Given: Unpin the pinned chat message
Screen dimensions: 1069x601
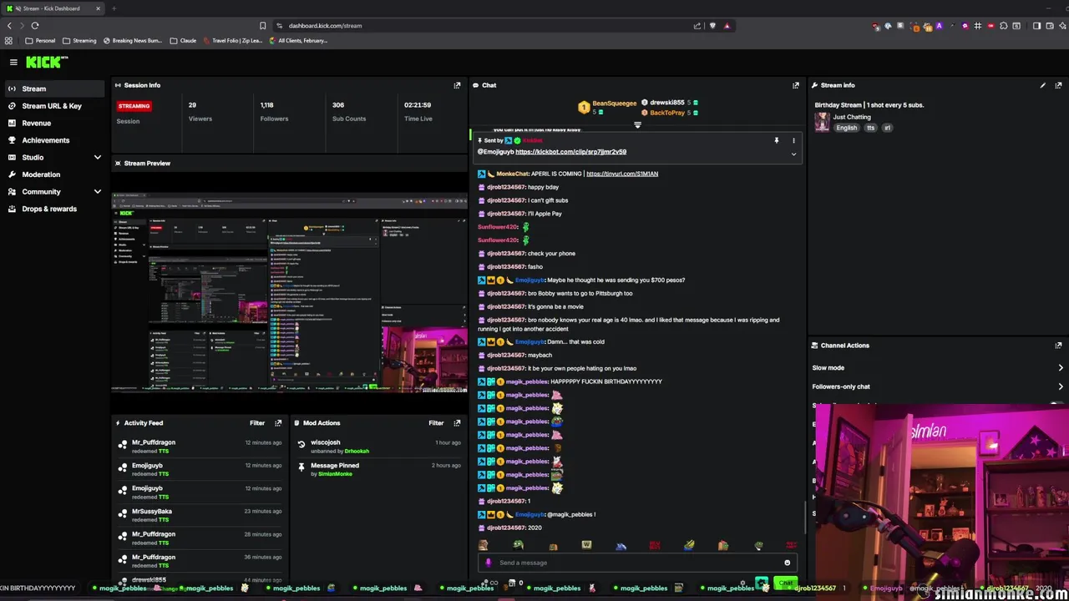Looking at the screenshot, I should [x=776, y=140].
